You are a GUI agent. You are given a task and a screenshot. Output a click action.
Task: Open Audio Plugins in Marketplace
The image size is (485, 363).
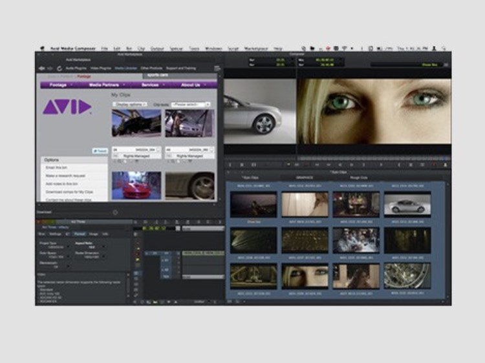[x=76, y=68]
